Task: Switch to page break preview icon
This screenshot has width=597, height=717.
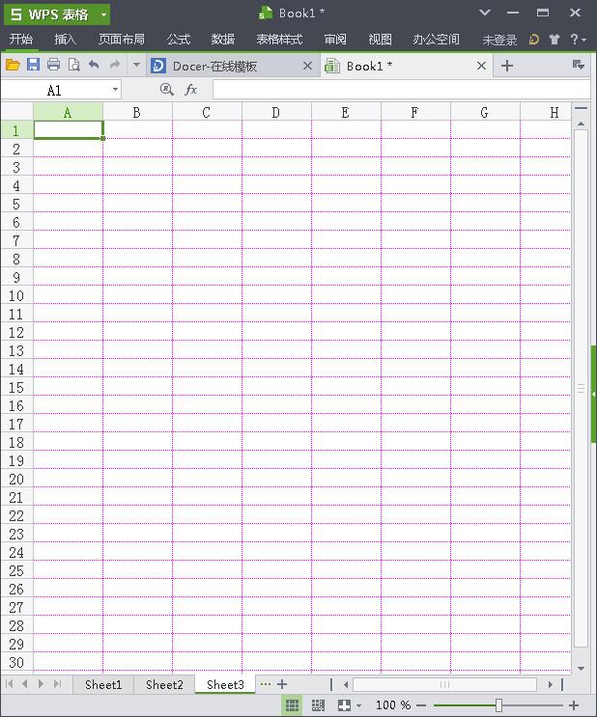Action: click(318, 705)
